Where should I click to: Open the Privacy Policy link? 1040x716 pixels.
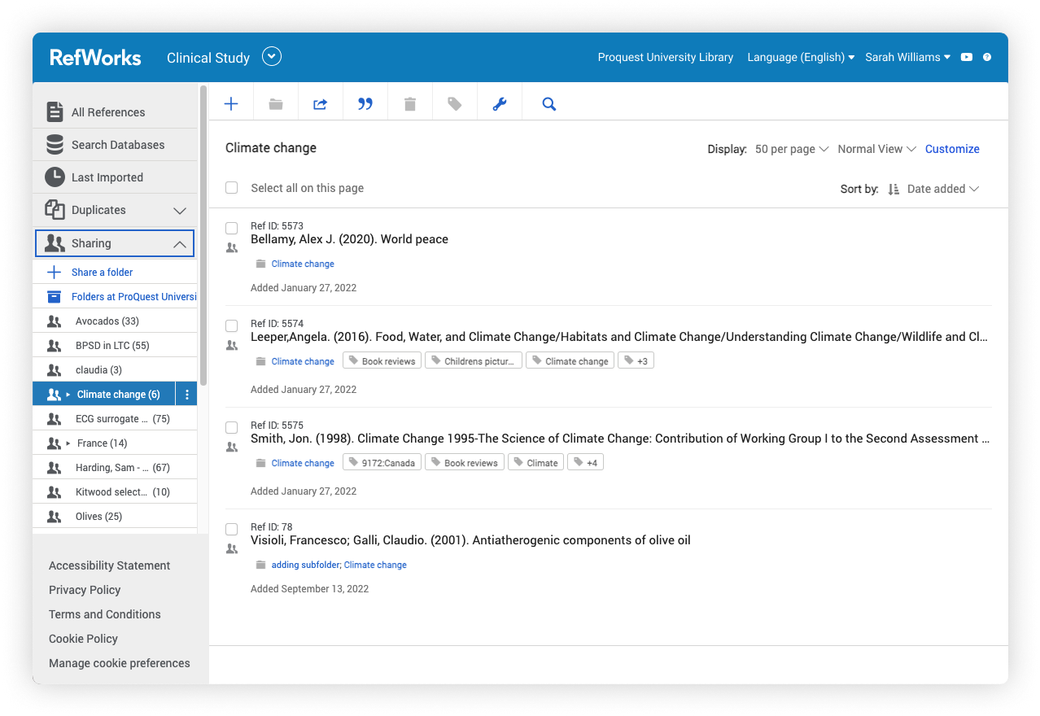coord(85,590)
